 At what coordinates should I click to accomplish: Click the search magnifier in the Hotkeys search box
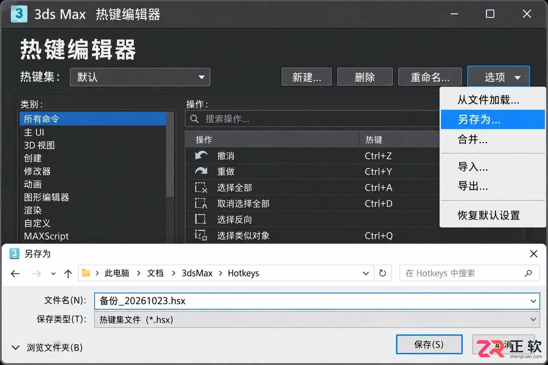(x=528, y=273)
